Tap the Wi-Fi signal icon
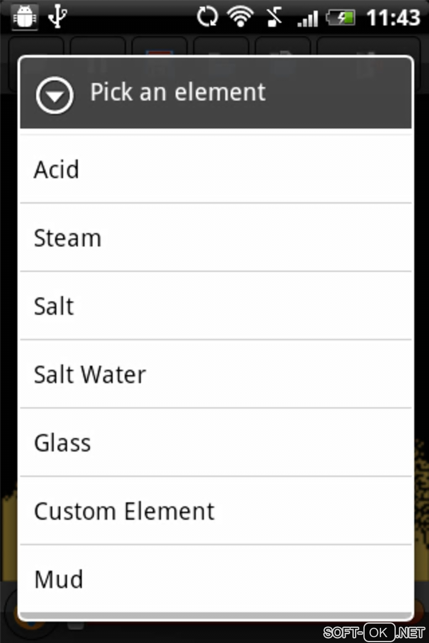The height and width of the screenshot is (643, 429). coord(240,17)
